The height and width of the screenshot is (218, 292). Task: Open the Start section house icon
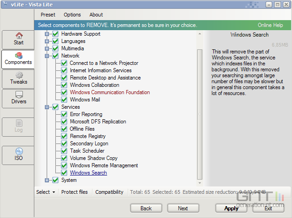19,35
